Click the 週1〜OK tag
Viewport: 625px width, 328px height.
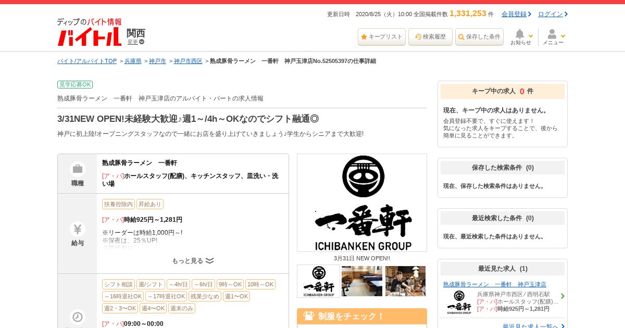pyautogui.click(x=236, y=296)
